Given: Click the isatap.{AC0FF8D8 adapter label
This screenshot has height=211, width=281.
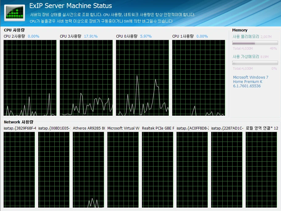Looking at the screenshot, I should click(193, 128).
